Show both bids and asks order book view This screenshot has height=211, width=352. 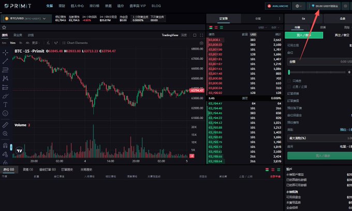[211, 27]
